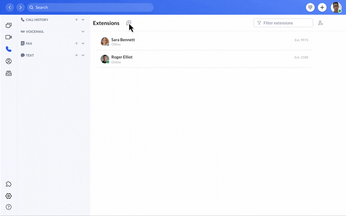
Task: Expand the Fax section chevron
Action: (83, 43)
